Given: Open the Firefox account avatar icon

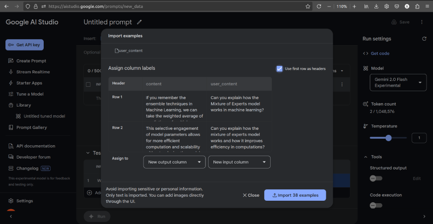Looking at the screenshot, I should (407, 6).
